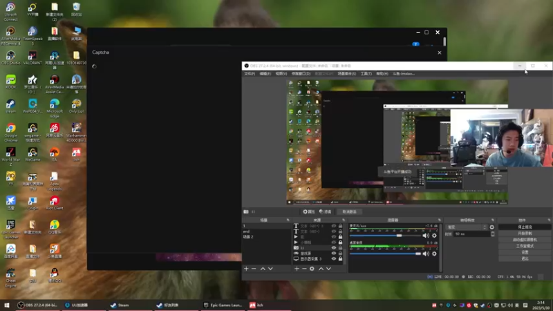Image resolution: width=553 pixels, height=311 pixels.
Task: Toggle the lock on the display capture 3 source
Action: coord(340,258)
